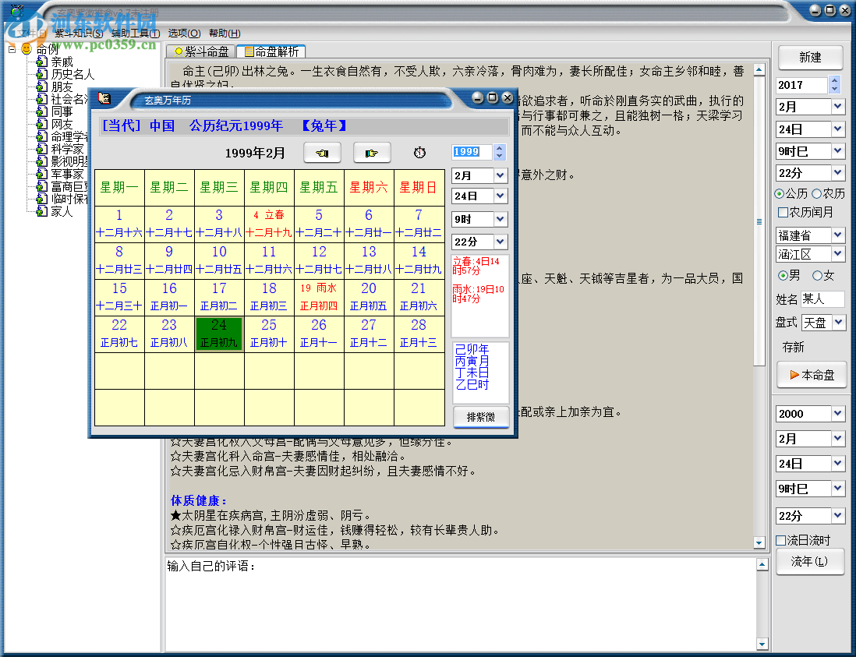The image size is (856, 657).
Task: Click the clock icon in the calendar window
Action: (419, 152)
